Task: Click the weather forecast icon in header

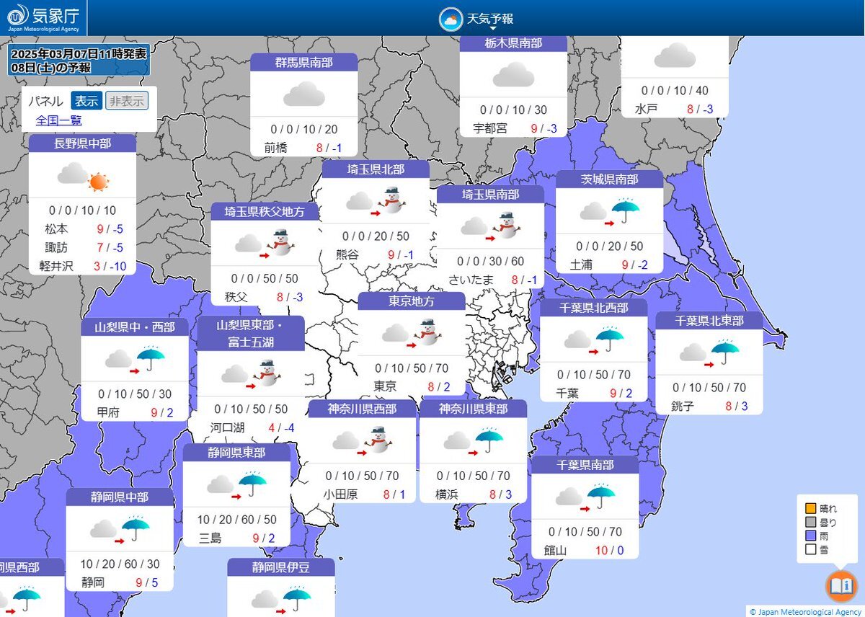Action: coord(451,19)
